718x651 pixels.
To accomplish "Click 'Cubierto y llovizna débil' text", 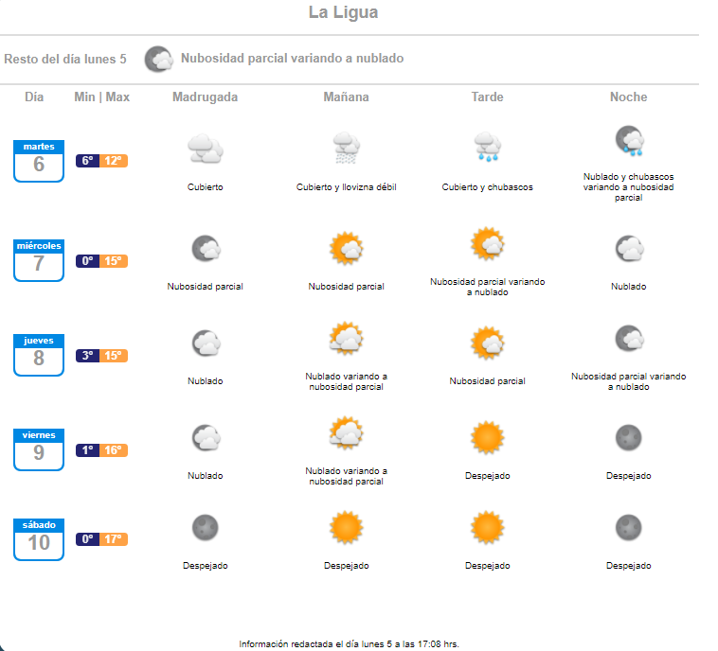I will coord(346,187).
